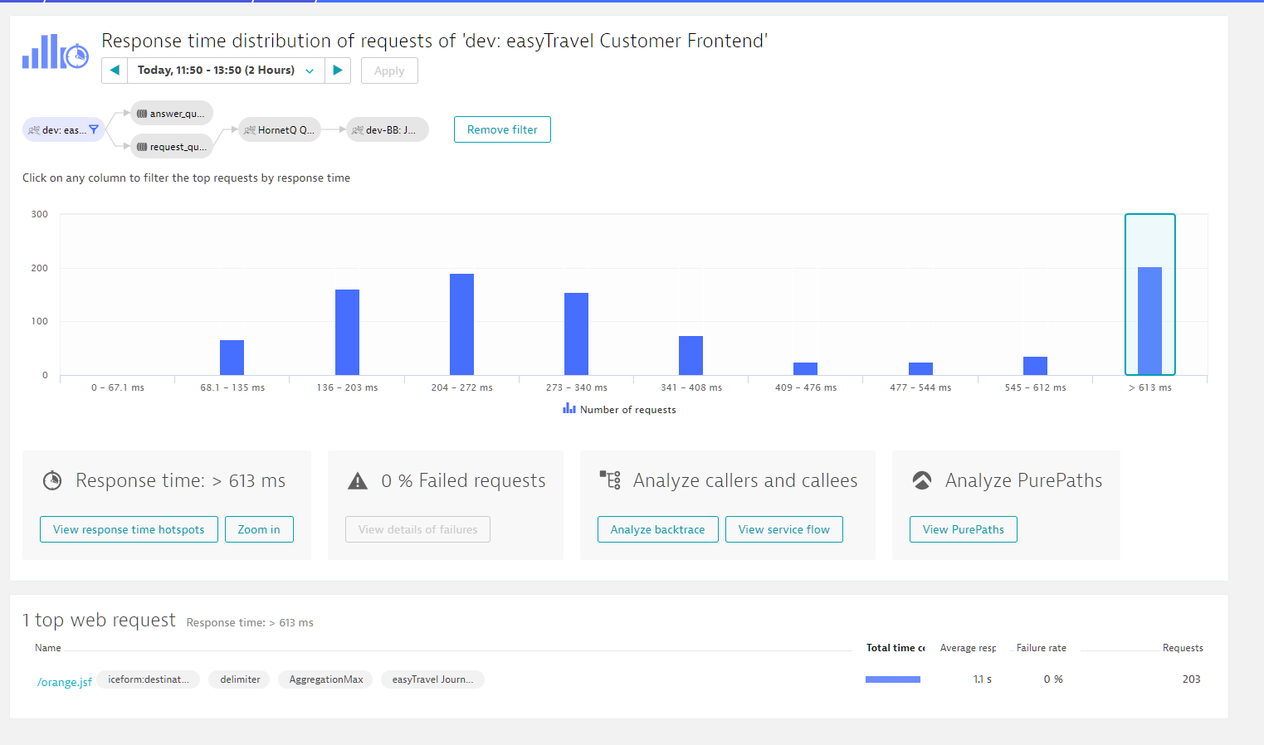Image resolution: width=1264 pixels, height=745 pixels.
Task: Click the page title text
Action: coord(434,41)
